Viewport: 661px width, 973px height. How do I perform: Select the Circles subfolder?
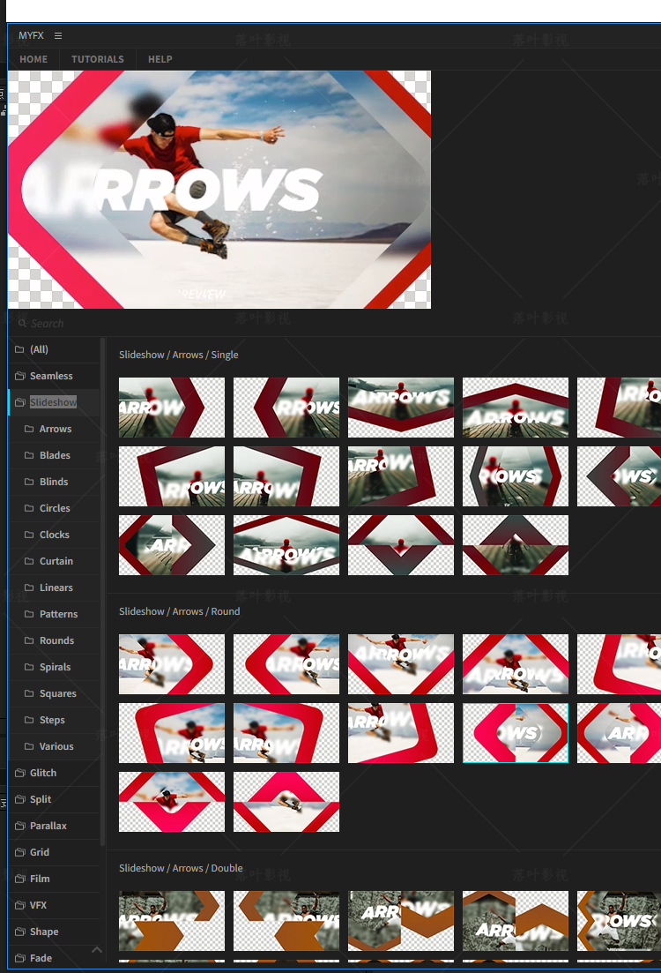(55, 508)
